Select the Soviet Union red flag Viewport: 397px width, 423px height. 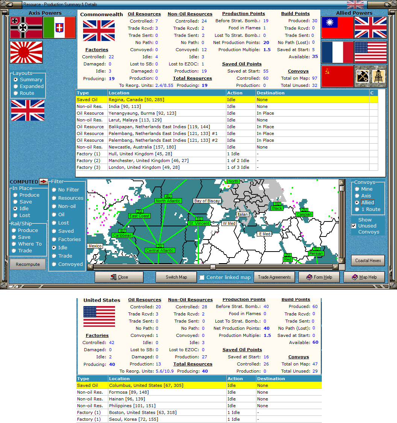337,76
